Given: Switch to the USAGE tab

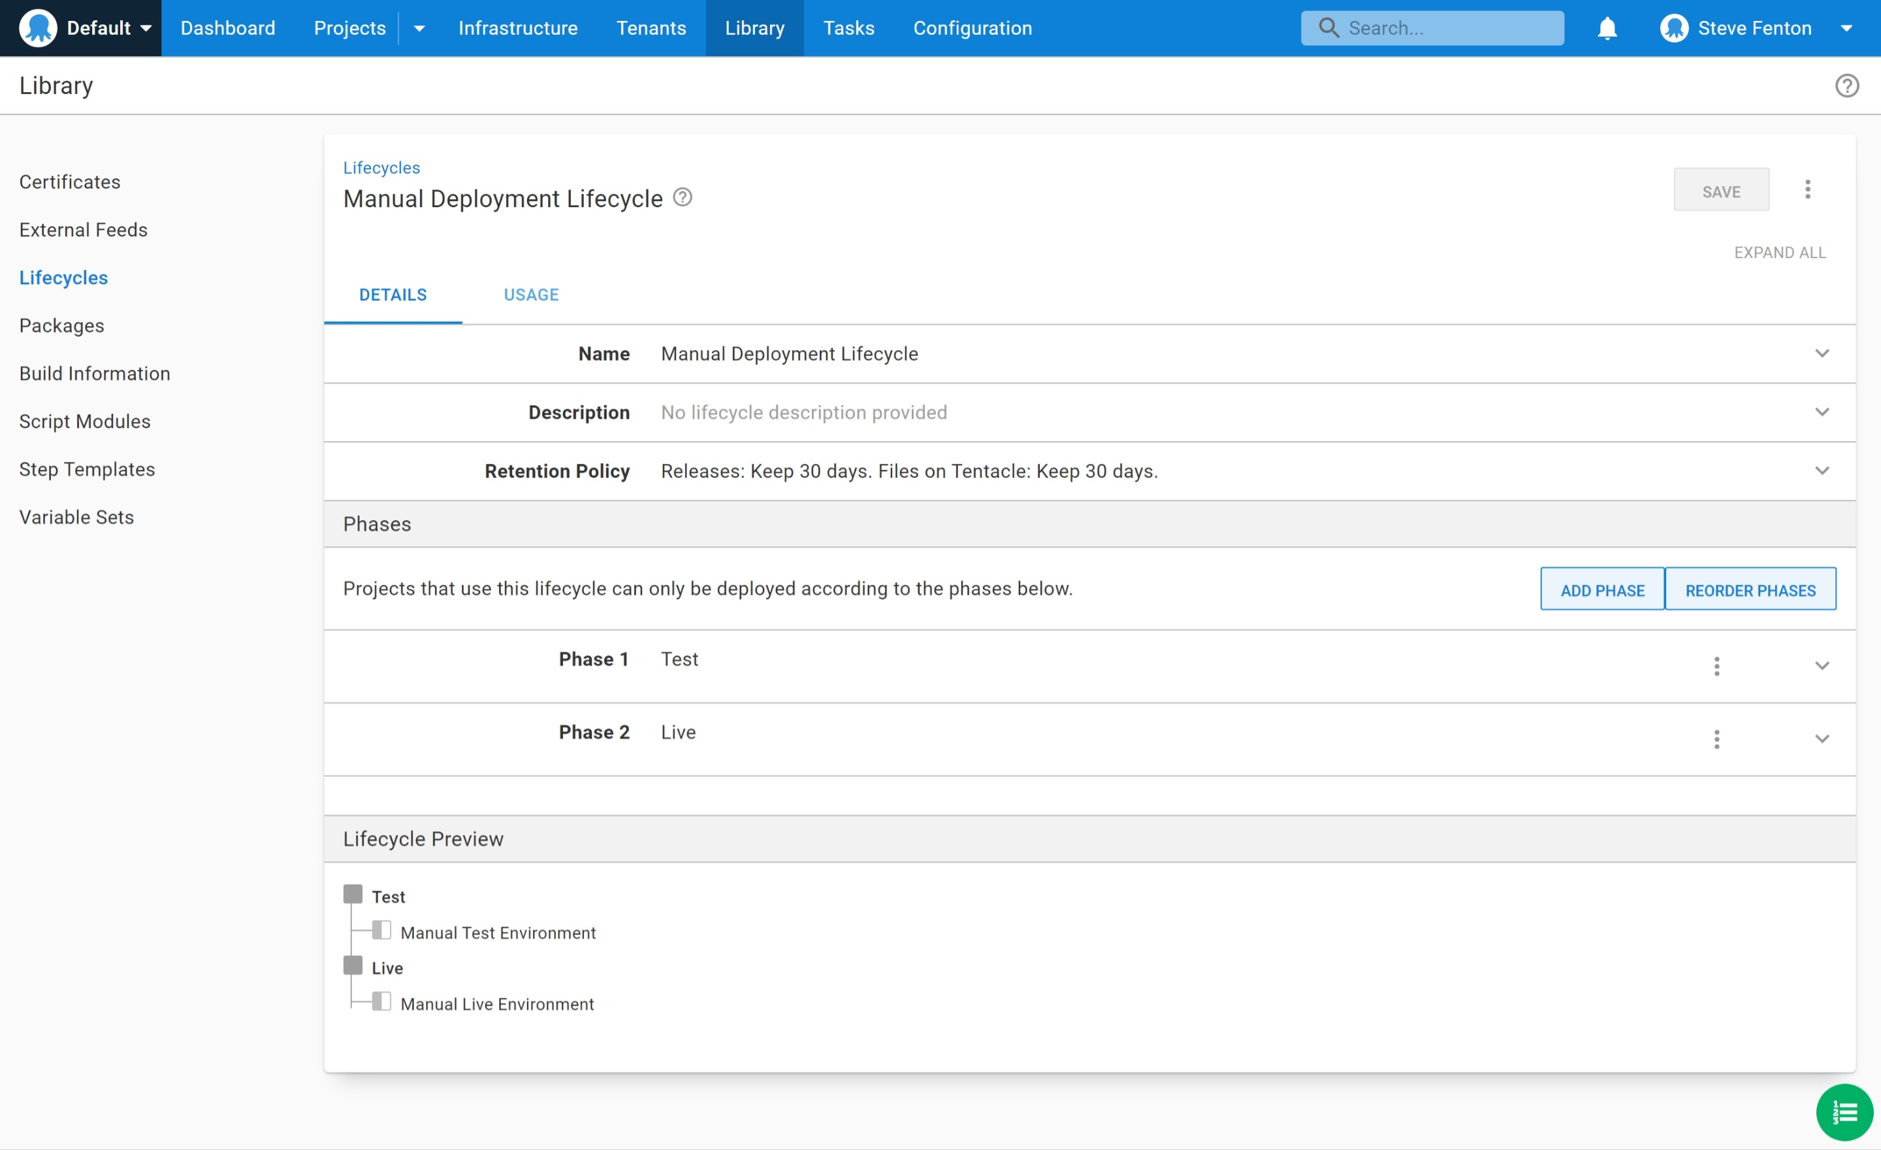Looking at the screenshot, I should click(532, 295).
